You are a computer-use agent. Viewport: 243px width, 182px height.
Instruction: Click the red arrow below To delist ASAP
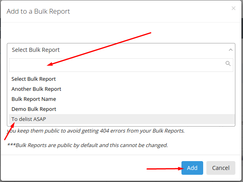point(9,131)
